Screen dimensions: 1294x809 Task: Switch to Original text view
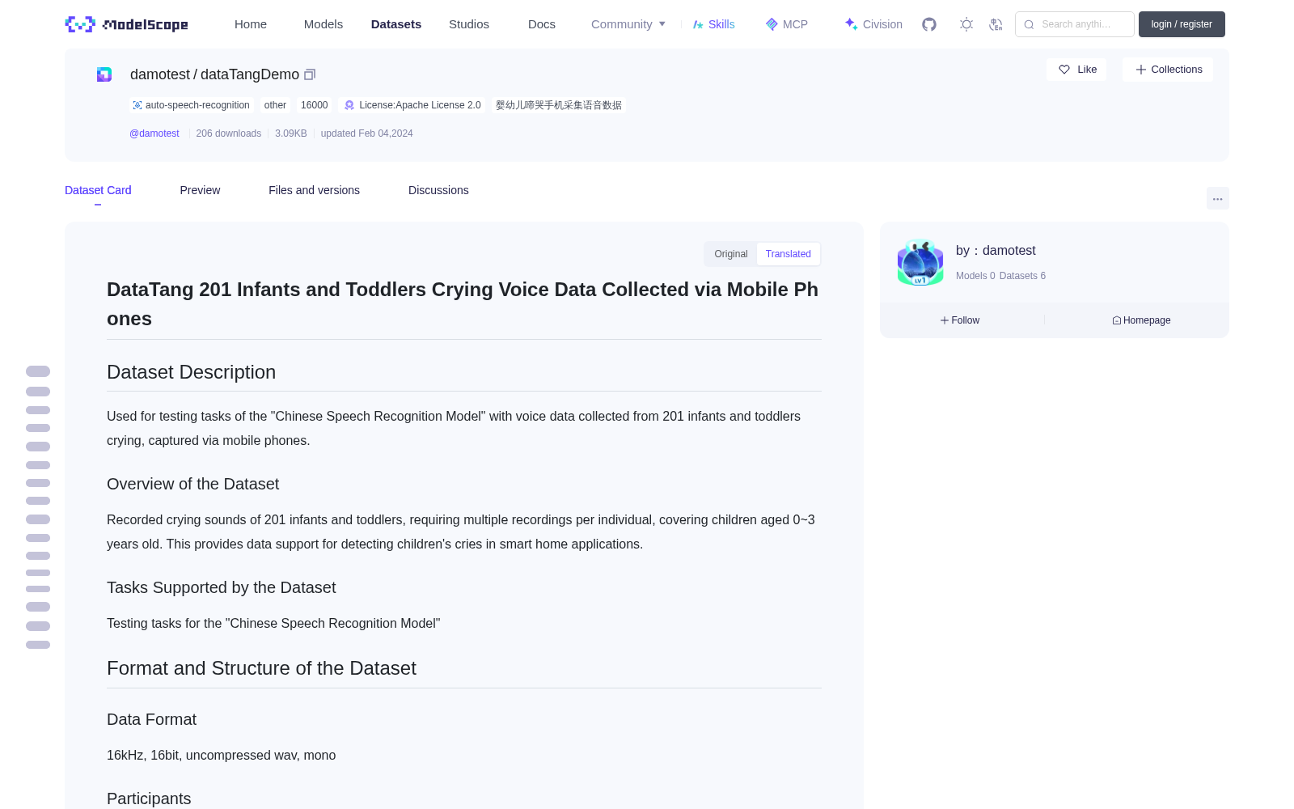pyautogui.click(x=731, y=254)
